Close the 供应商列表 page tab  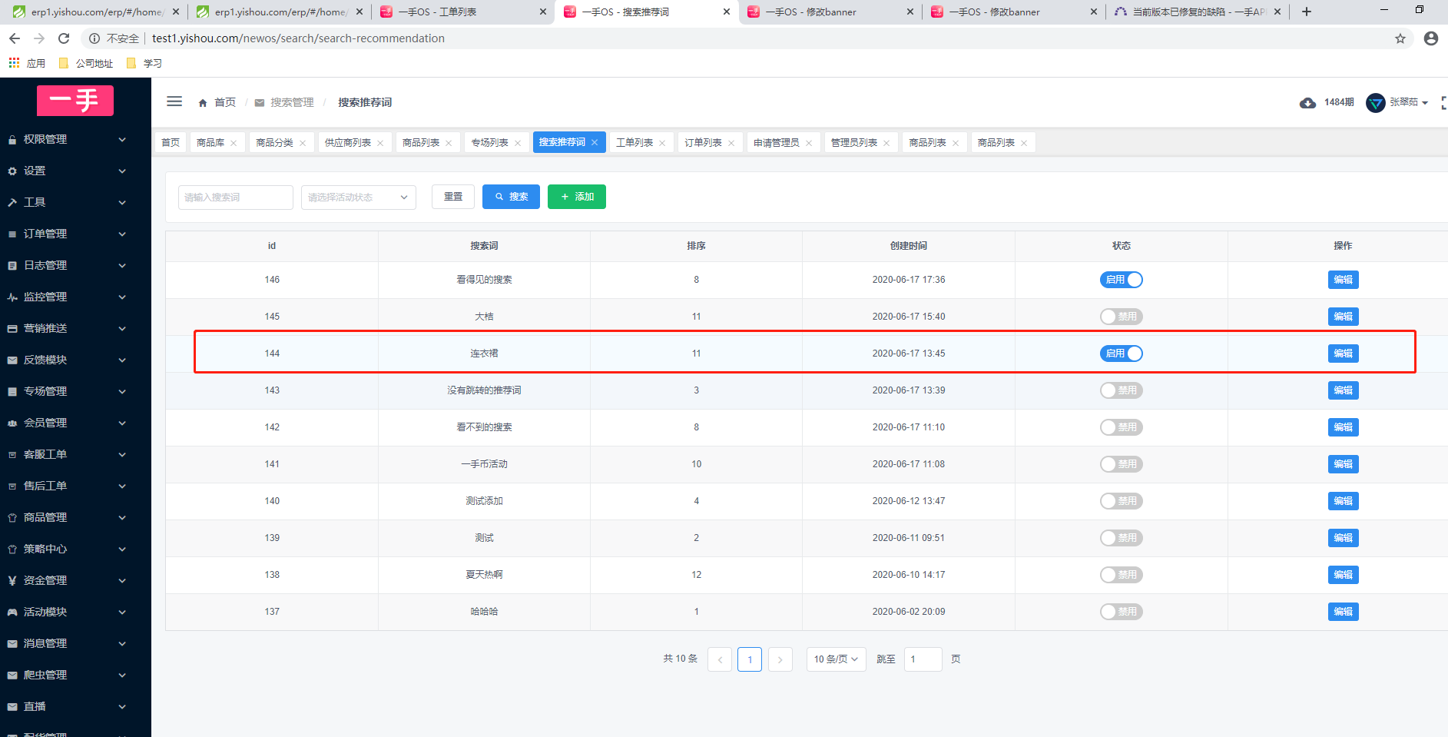coord(380,143)
